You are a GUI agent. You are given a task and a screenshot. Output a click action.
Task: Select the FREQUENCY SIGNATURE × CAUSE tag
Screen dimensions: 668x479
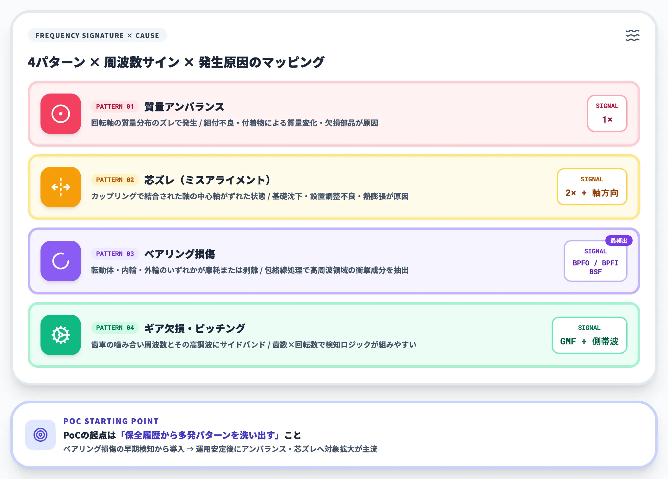coord(97,35)
